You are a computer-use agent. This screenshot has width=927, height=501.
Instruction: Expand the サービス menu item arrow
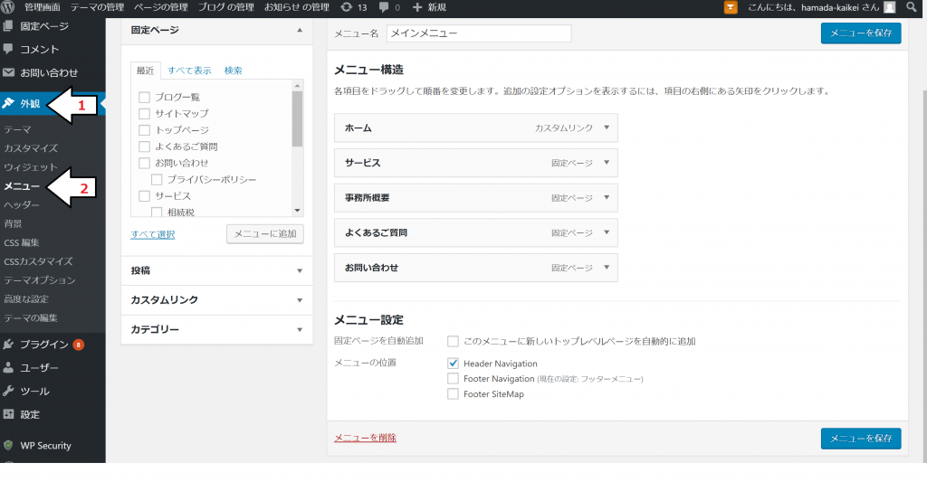(607, 163)
